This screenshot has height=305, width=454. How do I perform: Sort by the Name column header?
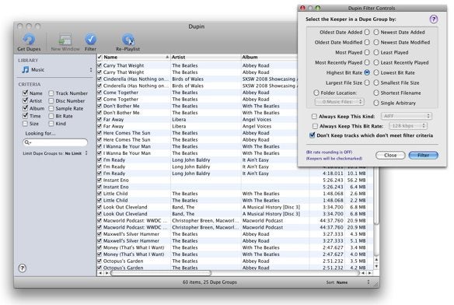click(136, 57)
